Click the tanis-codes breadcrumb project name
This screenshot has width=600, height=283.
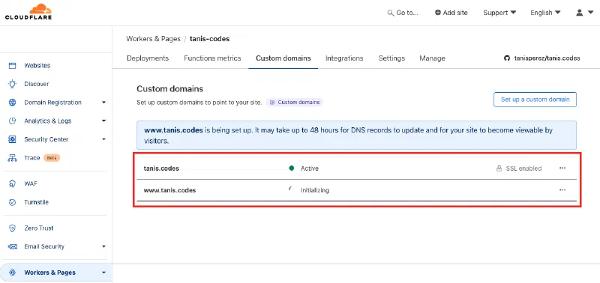[210, 39]
